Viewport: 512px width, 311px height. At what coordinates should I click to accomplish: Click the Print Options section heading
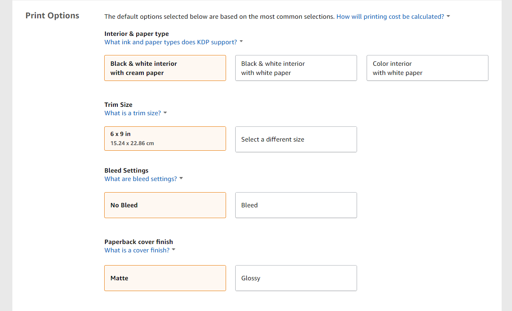pyautogui.click(x=52, y=16)
